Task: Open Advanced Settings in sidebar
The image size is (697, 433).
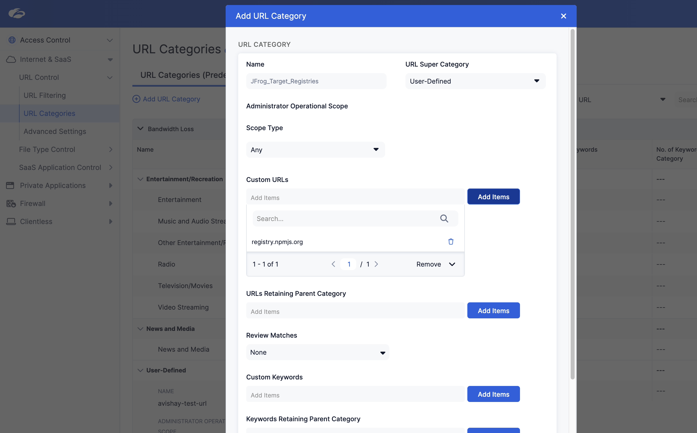Action: point(55,131)
